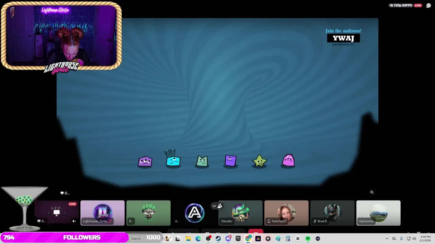Open the circular play-button app in the taskbar
Viewport: 435px width, 244px height.
tap(268, 239)
